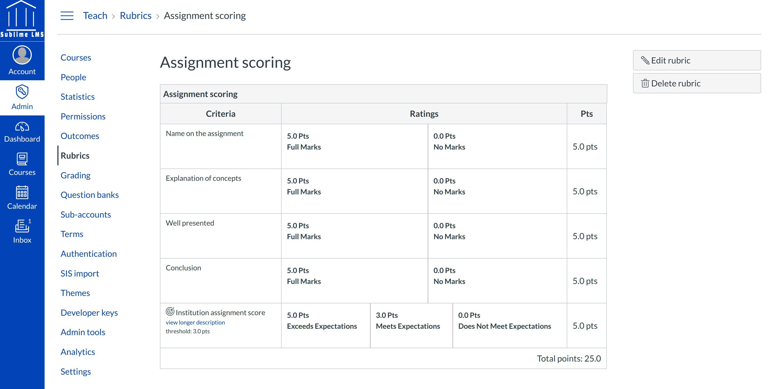Viewport: 771px width, 389px height.
Task: Click the Pts column header
Action: (x=587, y=114)
